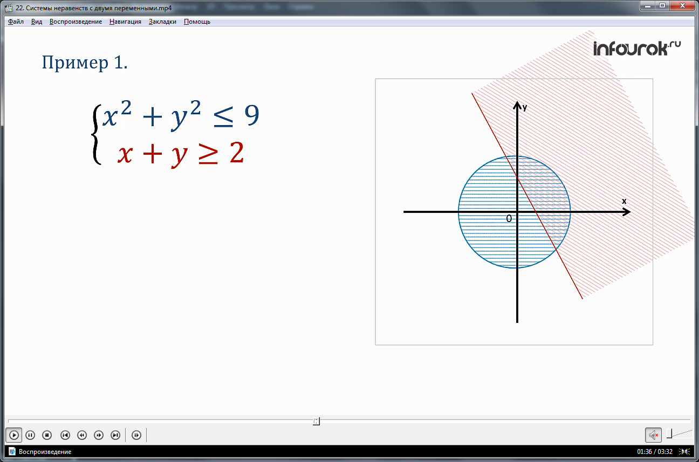Open the Вид menu
Viewport: 699px width, 462px height.
click(37, 22)
